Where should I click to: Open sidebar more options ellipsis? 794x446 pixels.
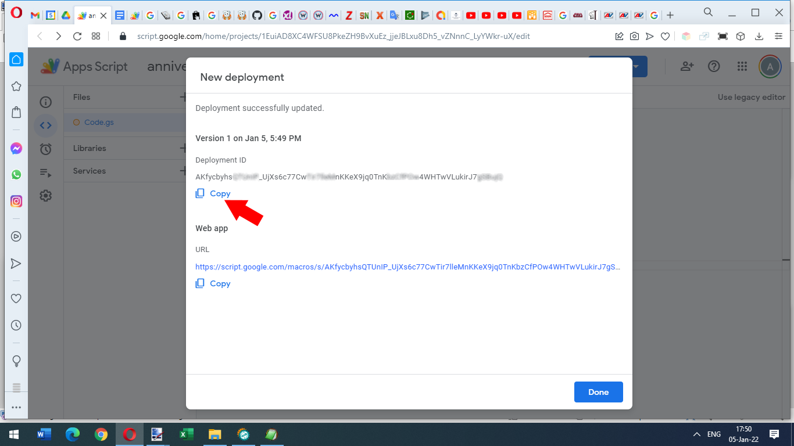pos(16,408)
